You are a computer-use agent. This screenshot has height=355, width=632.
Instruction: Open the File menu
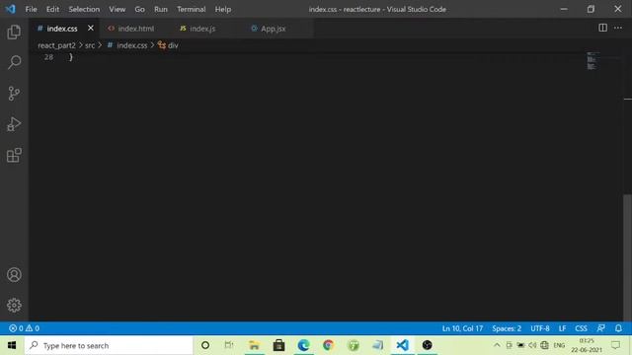click(31, 9)
